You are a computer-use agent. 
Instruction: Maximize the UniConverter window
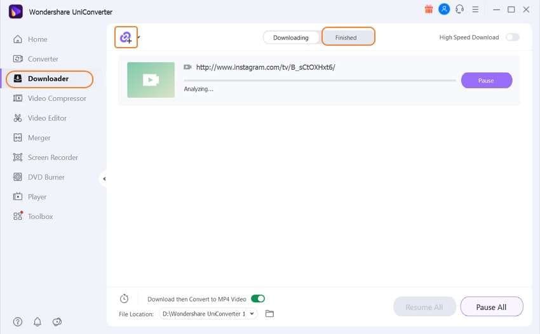511,10
